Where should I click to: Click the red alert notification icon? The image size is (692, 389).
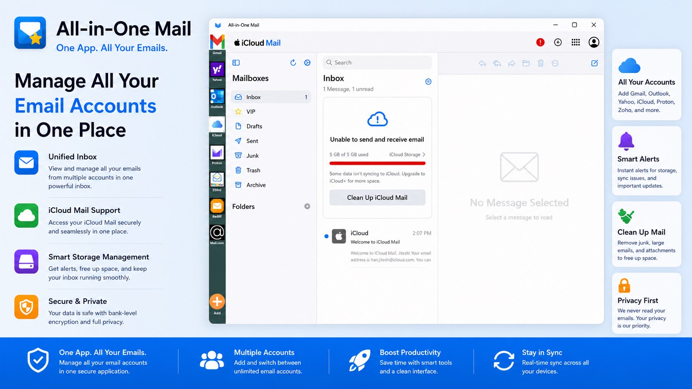coord(540,42)
